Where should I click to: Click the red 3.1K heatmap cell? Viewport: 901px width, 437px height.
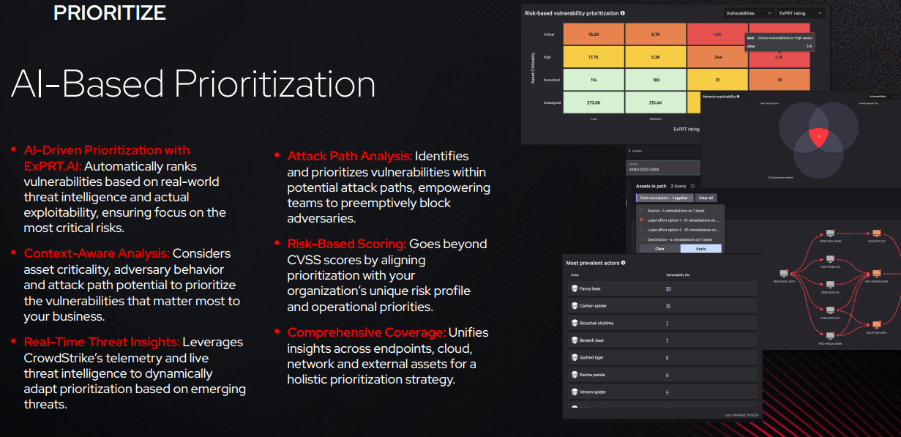click(x=779, y=56)
